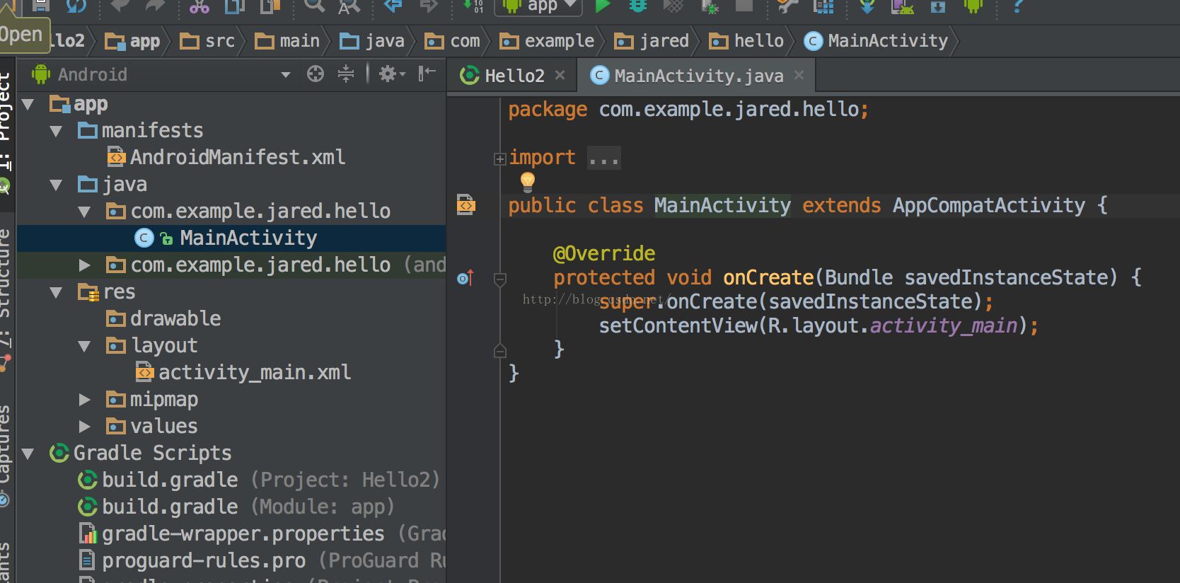Collapse the res folder arrow
The image size is (1180, 583).
point(57,293)
